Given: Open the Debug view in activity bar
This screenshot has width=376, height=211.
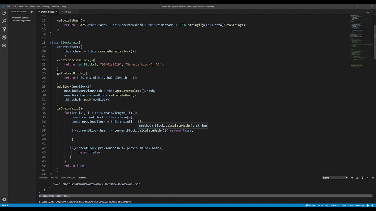Looking at the screenshot, I should tap(4, 37).
